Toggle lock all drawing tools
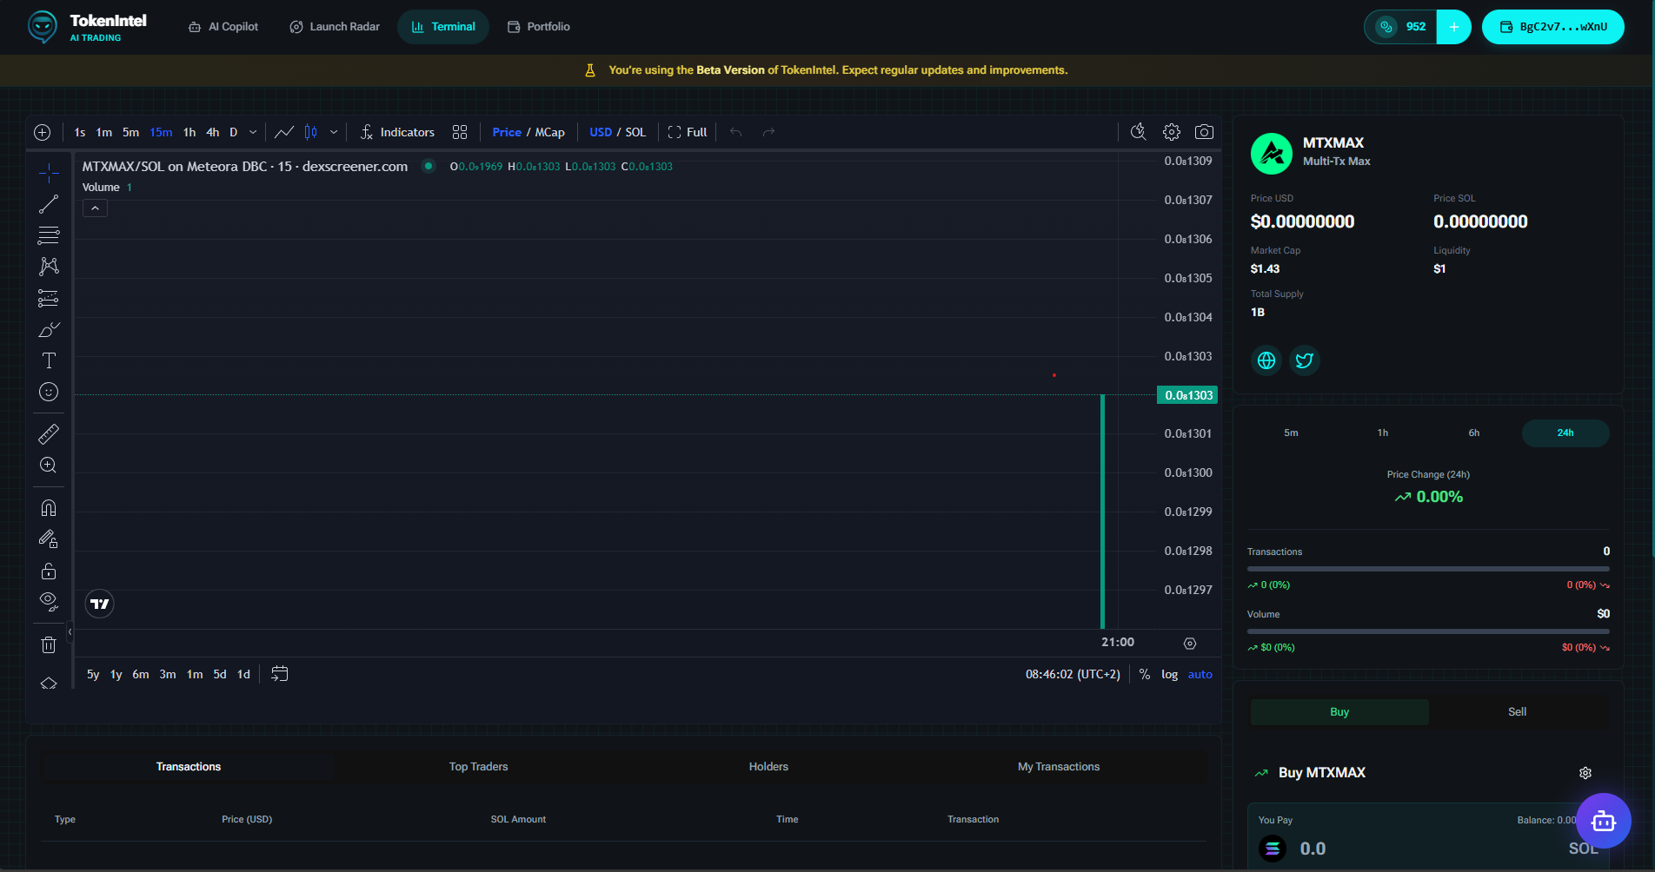The width and height of the screenshot is (1655, 872). click(49, 571)
